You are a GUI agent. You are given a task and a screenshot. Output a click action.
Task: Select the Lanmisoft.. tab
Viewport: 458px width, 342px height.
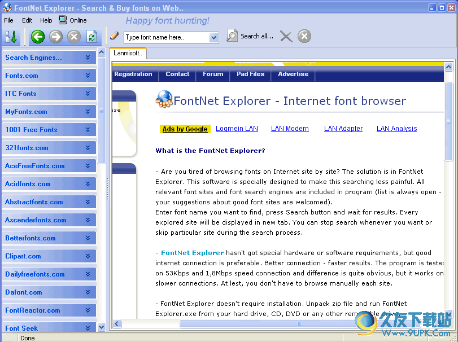pos(128,53)
